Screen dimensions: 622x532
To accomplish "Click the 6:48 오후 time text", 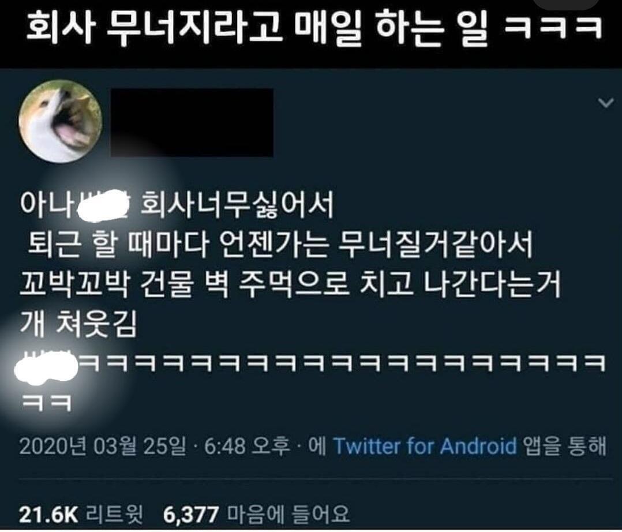I will click(x=247, y=446).
